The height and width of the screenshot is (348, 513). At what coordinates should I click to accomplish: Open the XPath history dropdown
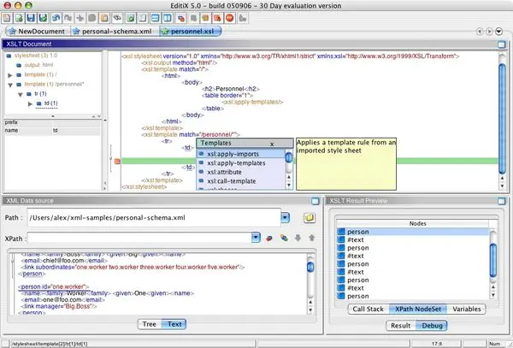[256, 238]
